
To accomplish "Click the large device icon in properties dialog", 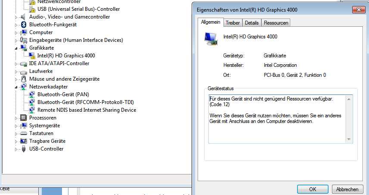I will [x=211, y=39].
